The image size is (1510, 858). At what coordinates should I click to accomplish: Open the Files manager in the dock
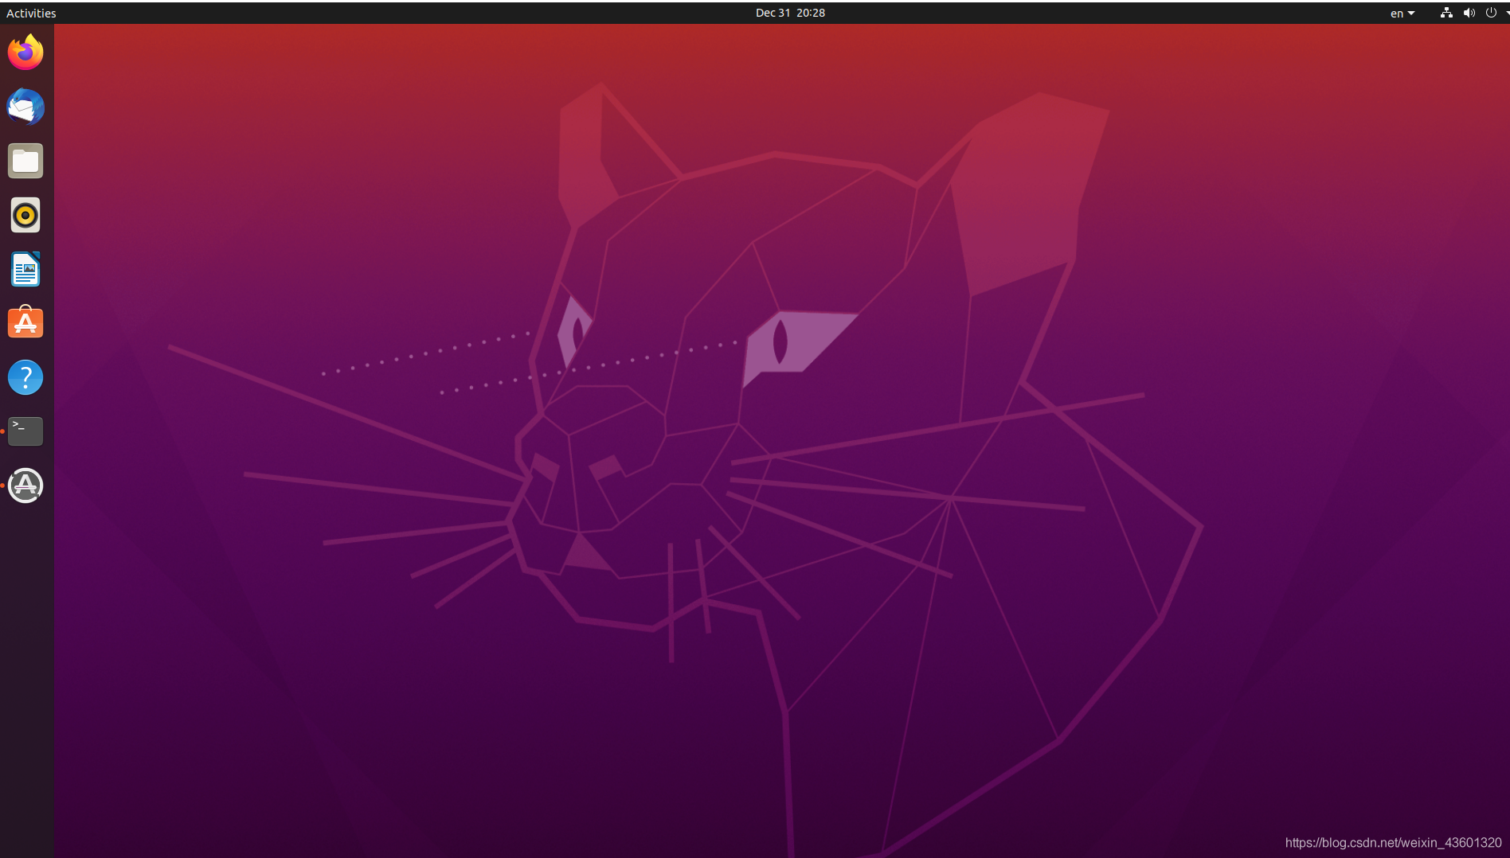click(25, 161)
